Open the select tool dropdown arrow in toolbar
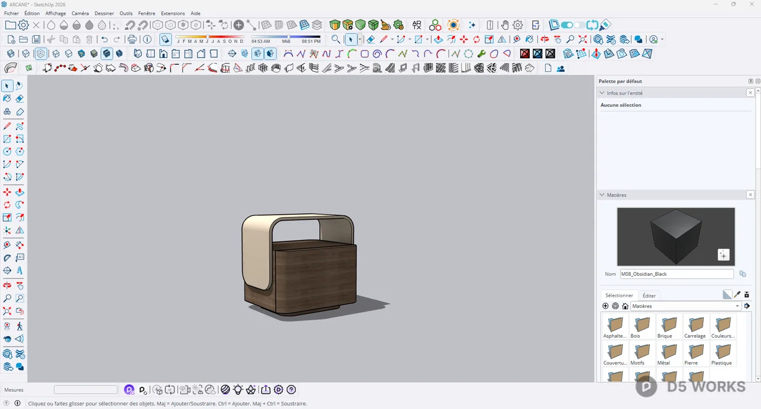Screen dimensions: 761x409 pos(359,40)
